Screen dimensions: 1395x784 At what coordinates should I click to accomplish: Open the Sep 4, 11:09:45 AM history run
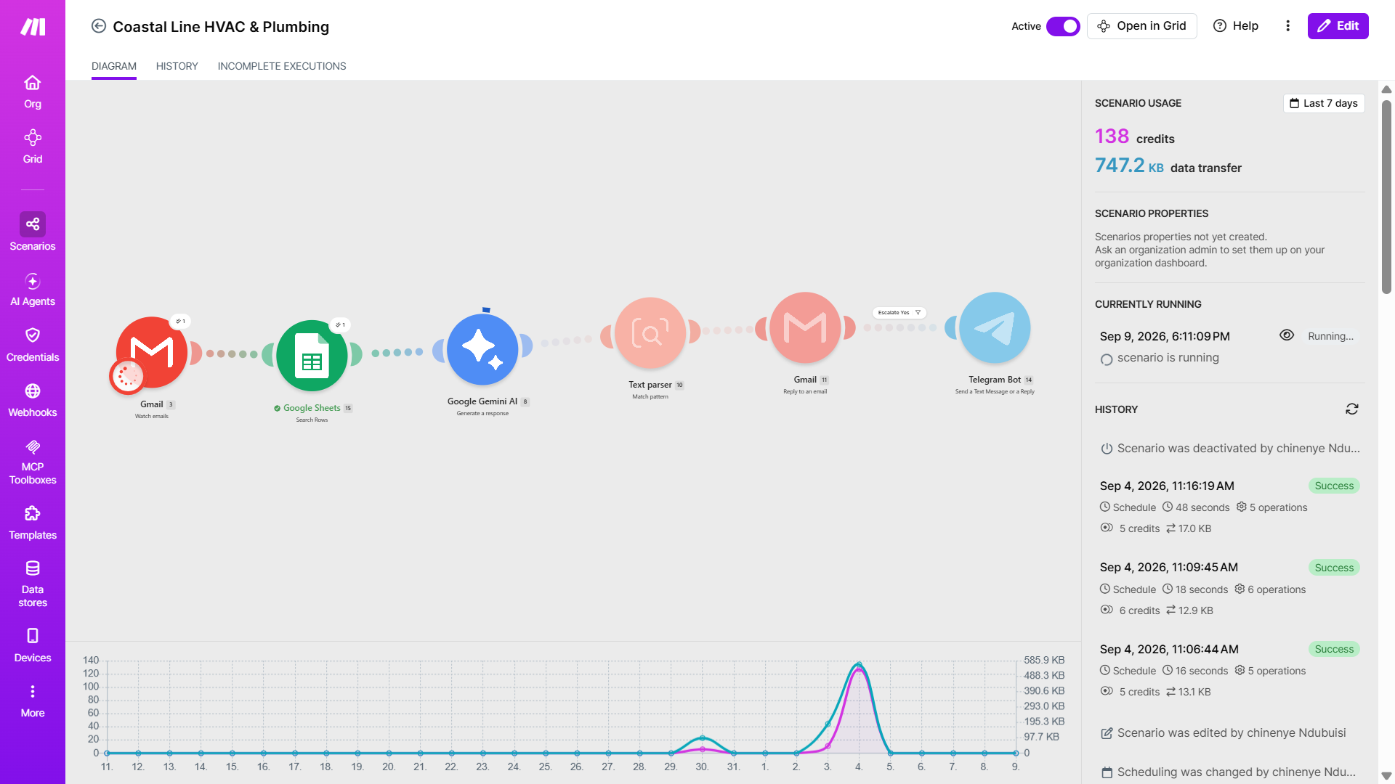1229,589
